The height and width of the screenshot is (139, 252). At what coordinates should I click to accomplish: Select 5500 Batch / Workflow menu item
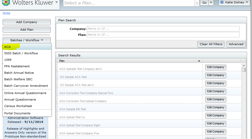point(27,53)
